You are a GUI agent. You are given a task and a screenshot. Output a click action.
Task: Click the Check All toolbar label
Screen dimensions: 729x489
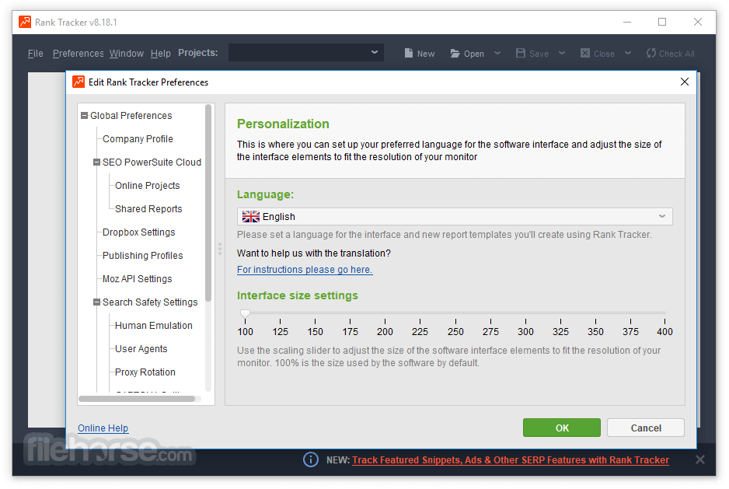(x=677, y=54)
